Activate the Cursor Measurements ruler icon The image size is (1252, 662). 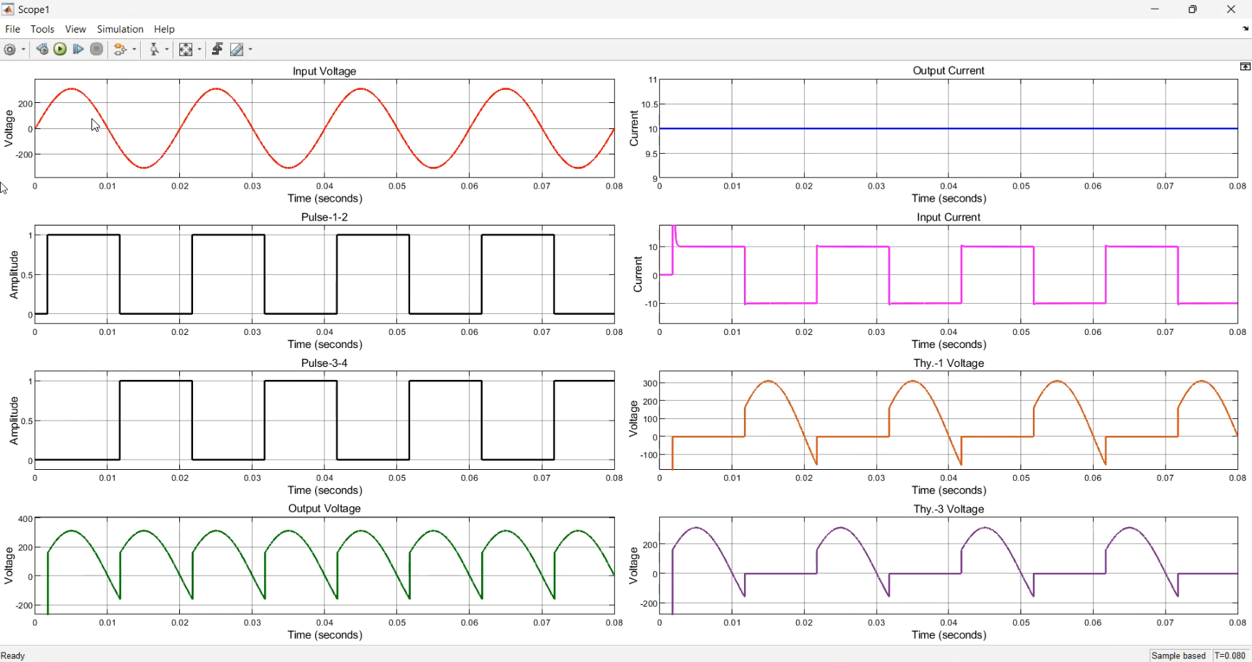(237, 49)
